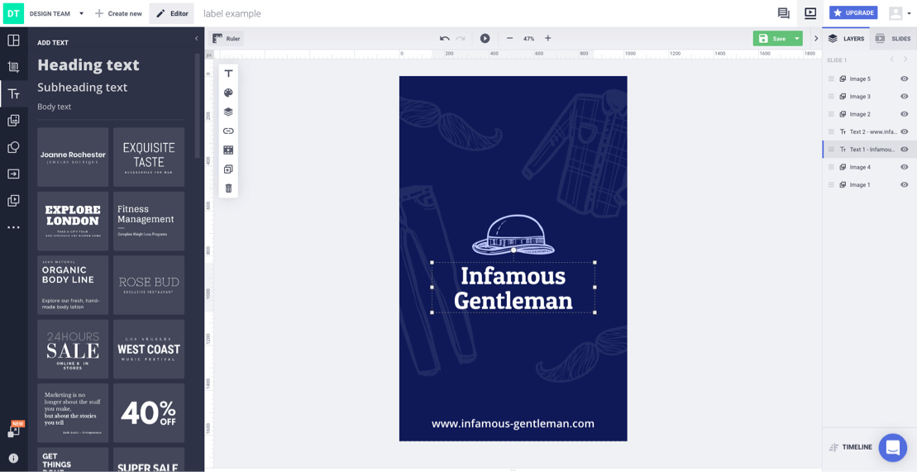Switch to the Layers tab
This screenshot has height=472, width=917.
pos(846,39)
